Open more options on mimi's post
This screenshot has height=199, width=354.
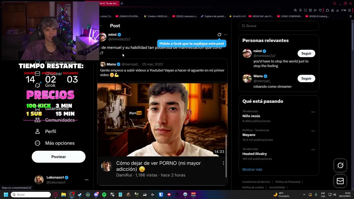[x=226, y=35]
